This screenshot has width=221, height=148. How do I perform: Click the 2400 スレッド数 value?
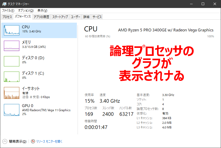108,114
